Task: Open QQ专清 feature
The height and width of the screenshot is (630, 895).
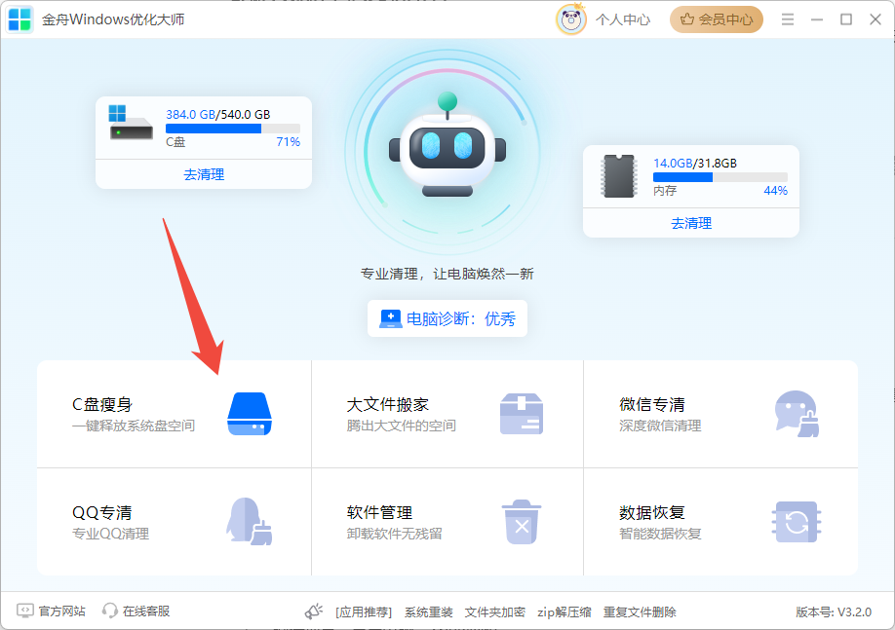Action: click(175, 522)
